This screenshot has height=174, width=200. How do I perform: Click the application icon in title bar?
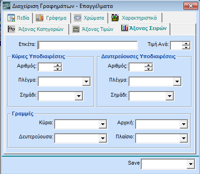tap(7, 6)
